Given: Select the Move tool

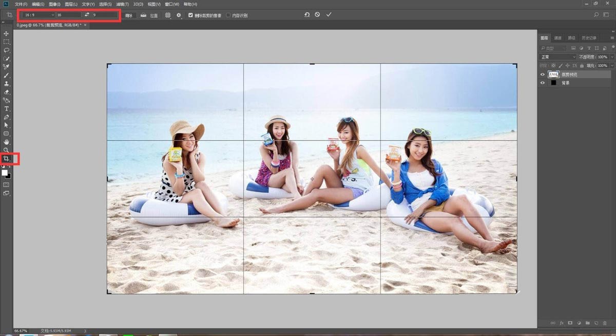Looking at the screenshot, I should (x=6, y=33).
